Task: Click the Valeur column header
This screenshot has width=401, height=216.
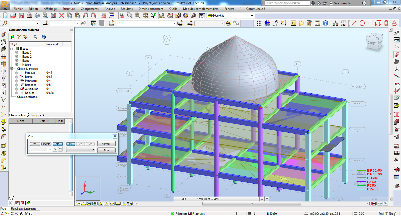Action: pyautogui.click(x=44, y=121)
